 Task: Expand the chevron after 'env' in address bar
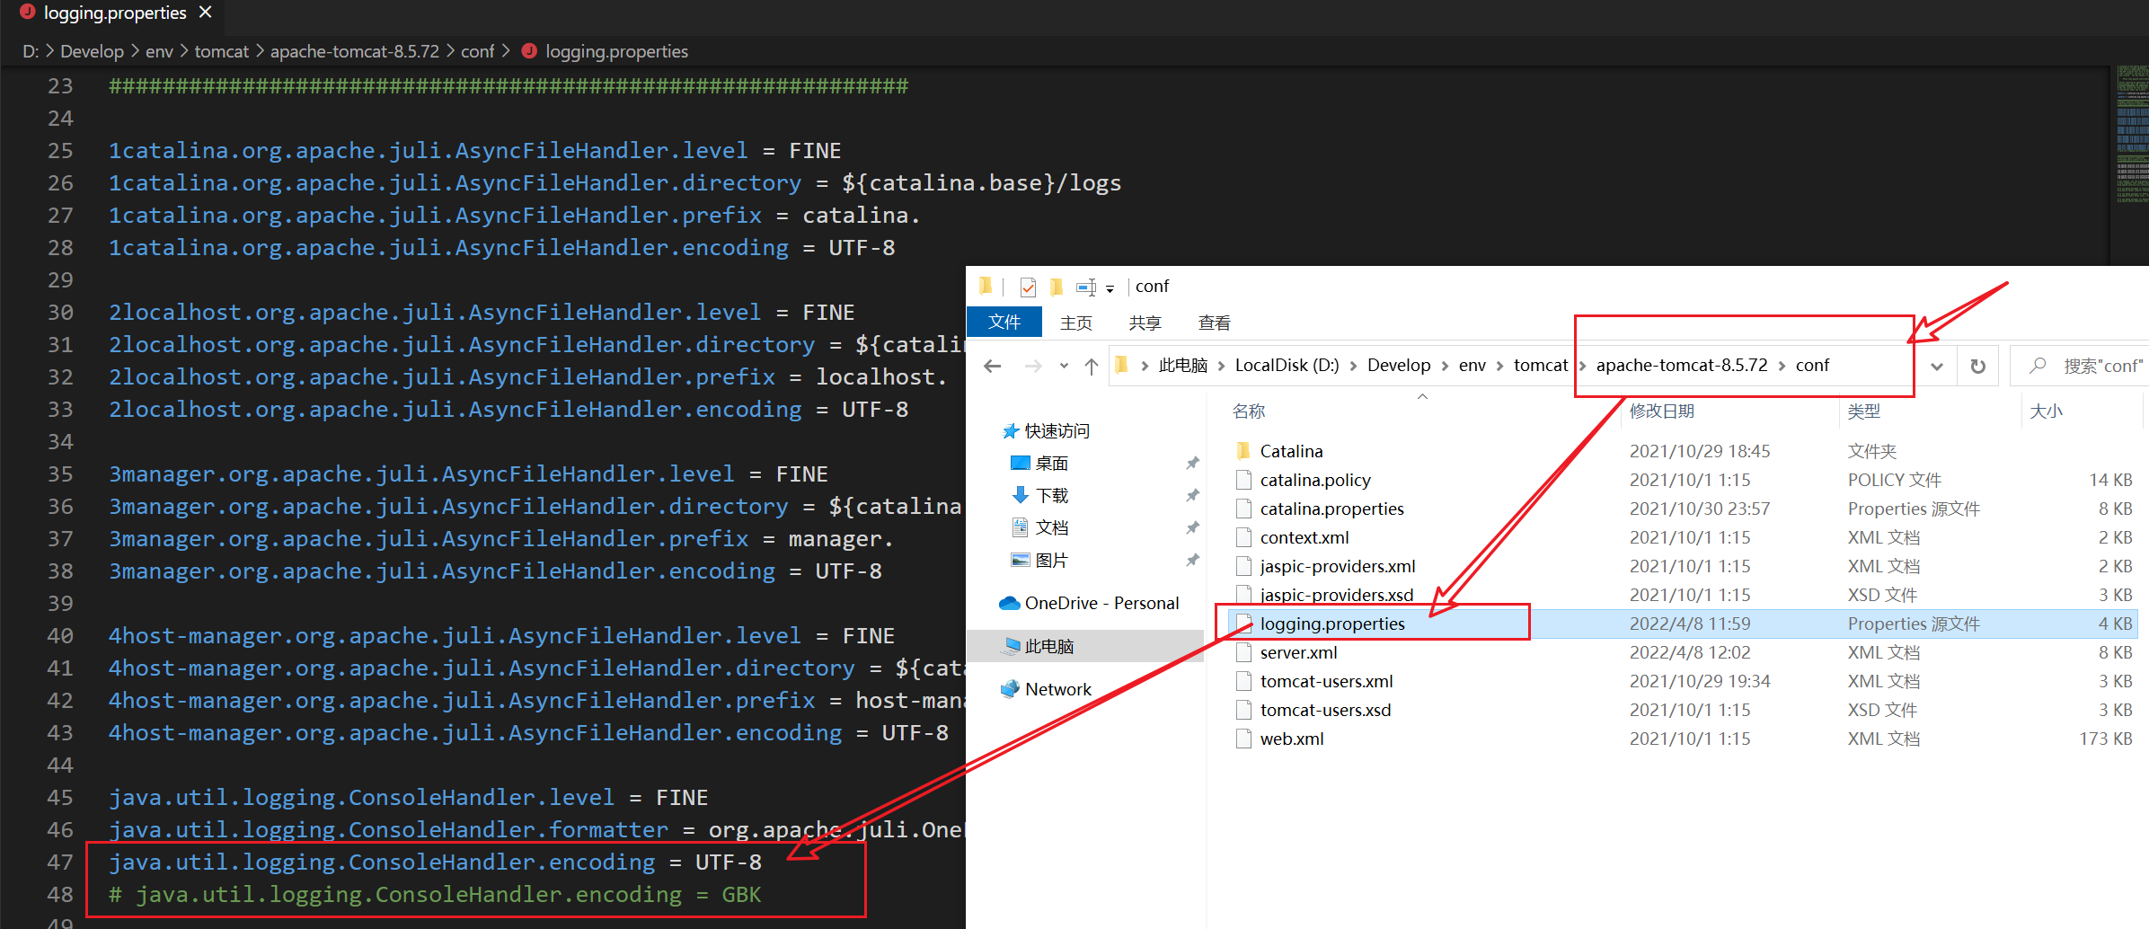click(1499, 366)
